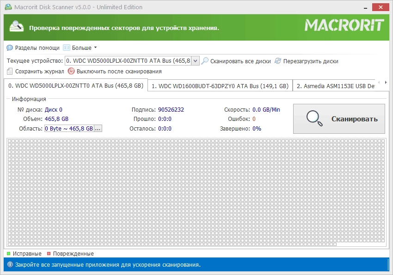Select tab 0. WDC WD5000LPLX-00ZNTT0
393x275 pixels.
point(76,86)
